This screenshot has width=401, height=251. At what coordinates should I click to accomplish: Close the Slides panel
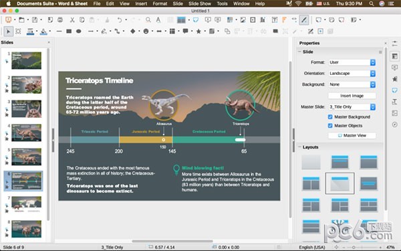(49, 43)
